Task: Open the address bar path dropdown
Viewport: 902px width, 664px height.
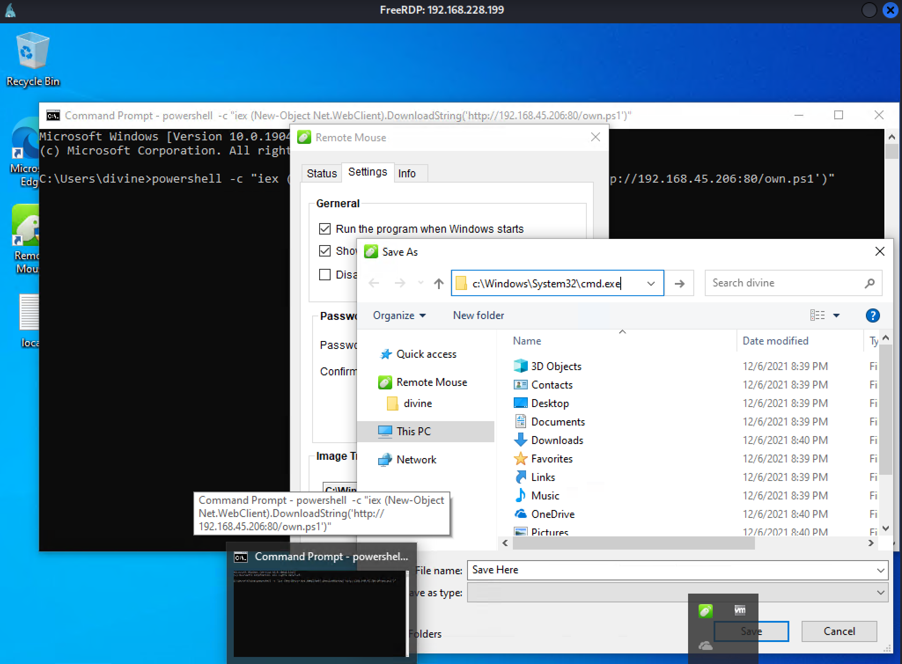Action: click(x=651, y=283)
